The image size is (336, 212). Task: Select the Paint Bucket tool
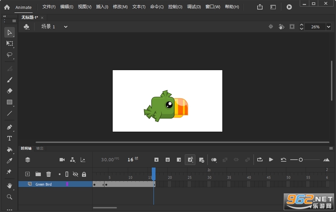pos(9,149)
